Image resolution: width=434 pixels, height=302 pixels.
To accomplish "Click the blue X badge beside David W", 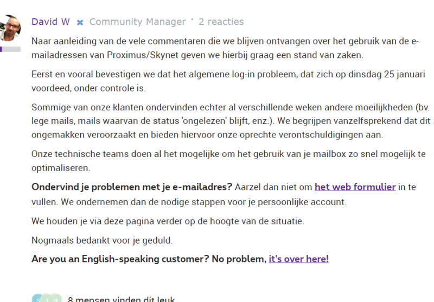I will (80, 23).
